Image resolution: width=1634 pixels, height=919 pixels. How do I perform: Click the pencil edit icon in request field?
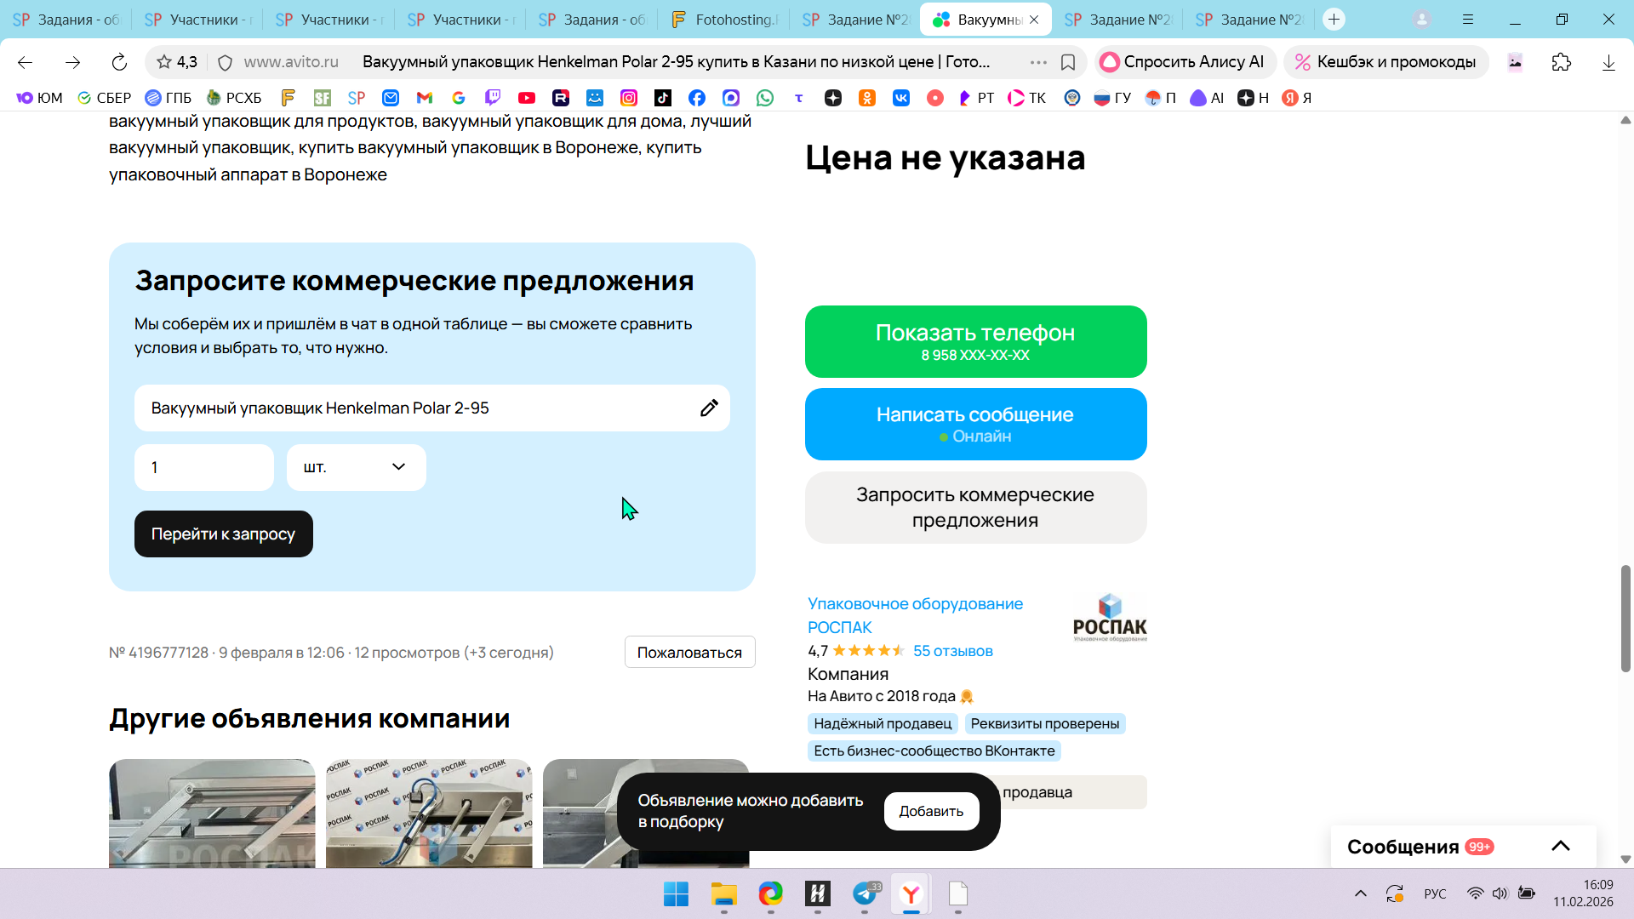point(709,408)
